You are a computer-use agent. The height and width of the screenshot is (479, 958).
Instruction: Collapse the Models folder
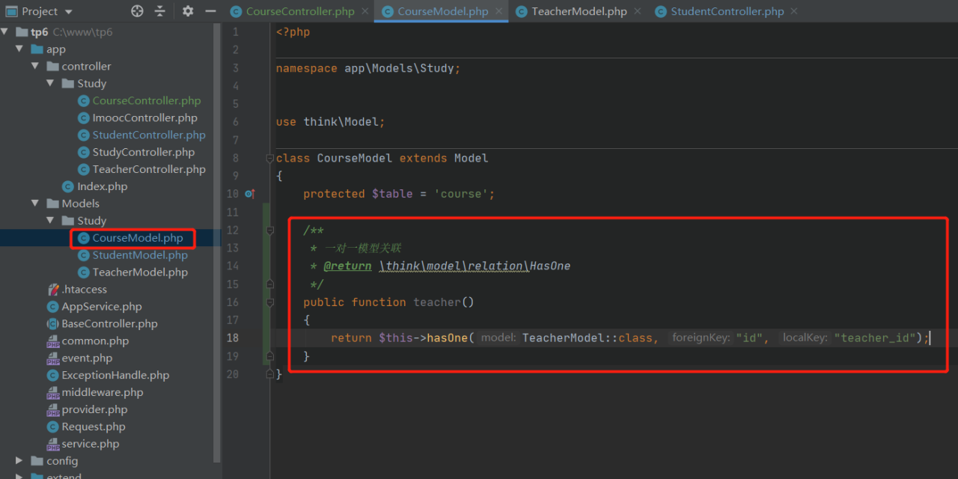[x=35, y=204]
